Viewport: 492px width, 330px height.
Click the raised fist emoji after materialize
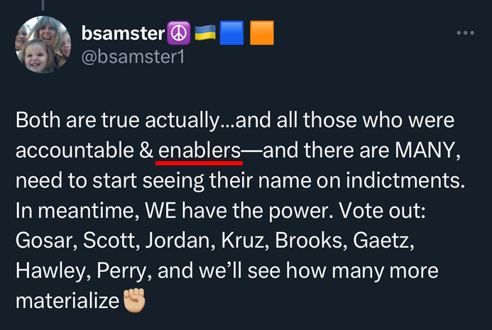134,300
